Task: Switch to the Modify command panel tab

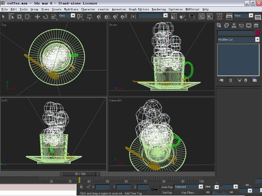Action: coord(226,26)
